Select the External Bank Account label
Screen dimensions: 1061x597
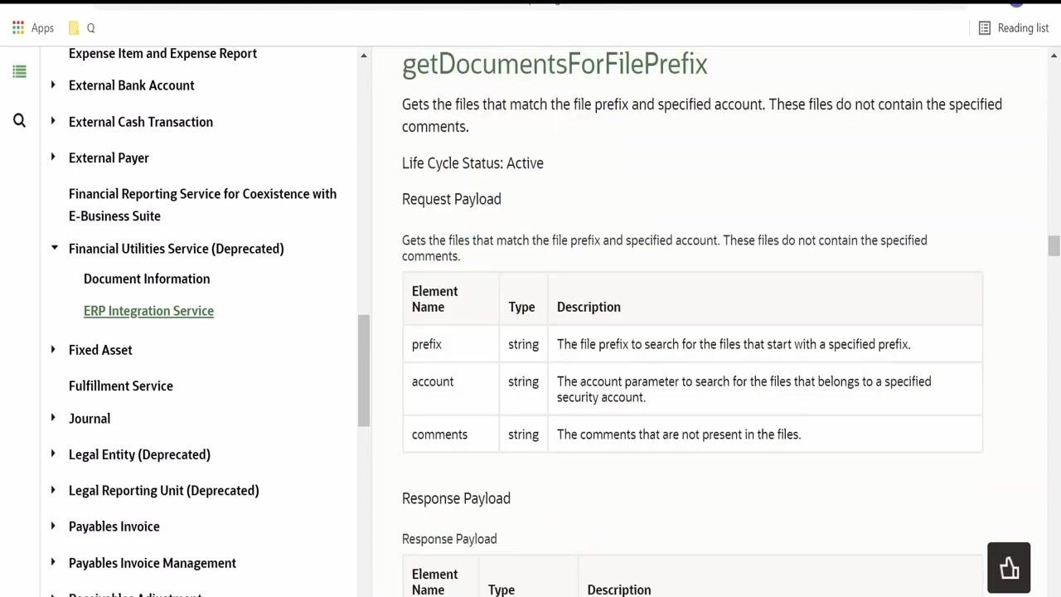point(132,85)
